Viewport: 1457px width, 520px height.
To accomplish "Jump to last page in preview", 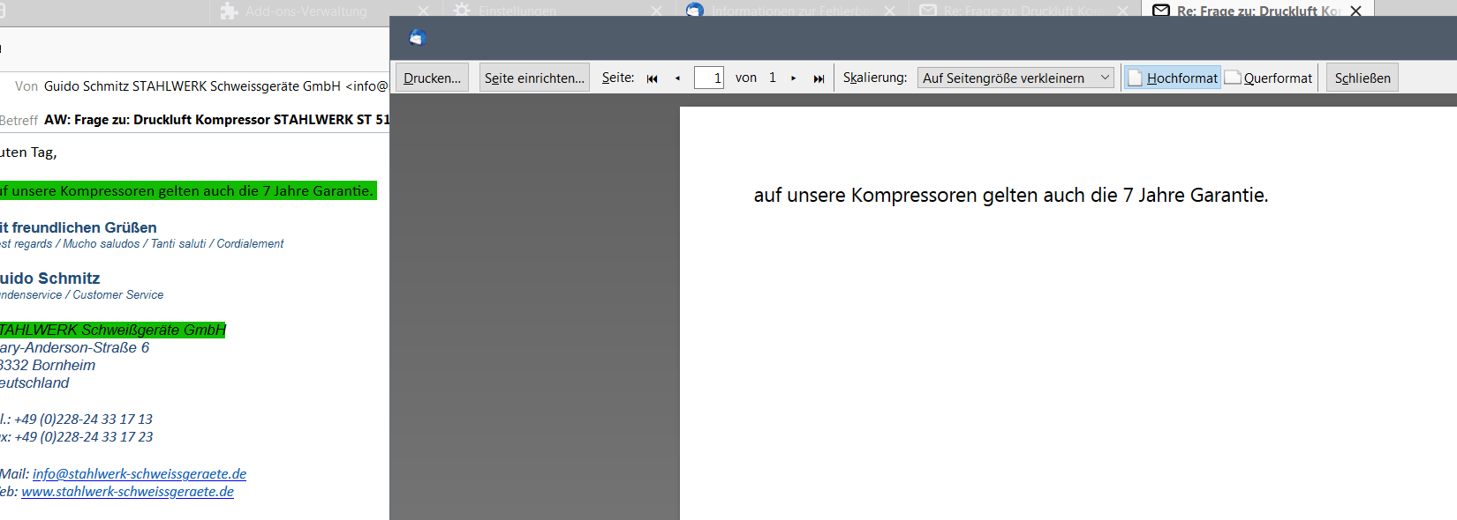I will [819, 78].
